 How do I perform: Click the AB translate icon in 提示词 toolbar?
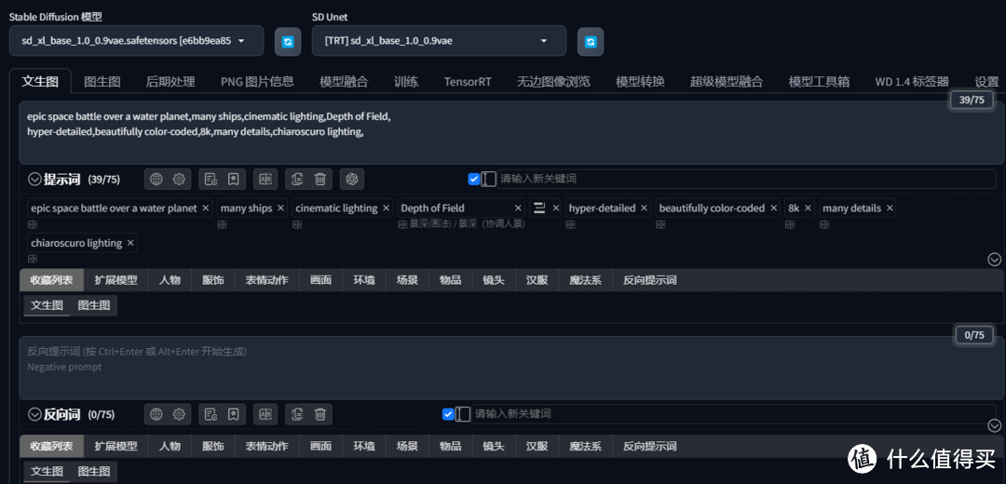click(x=265, y=180)
